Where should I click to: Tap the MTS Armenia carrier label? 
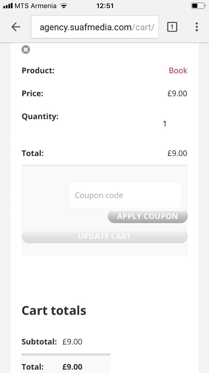coord(35,5)
